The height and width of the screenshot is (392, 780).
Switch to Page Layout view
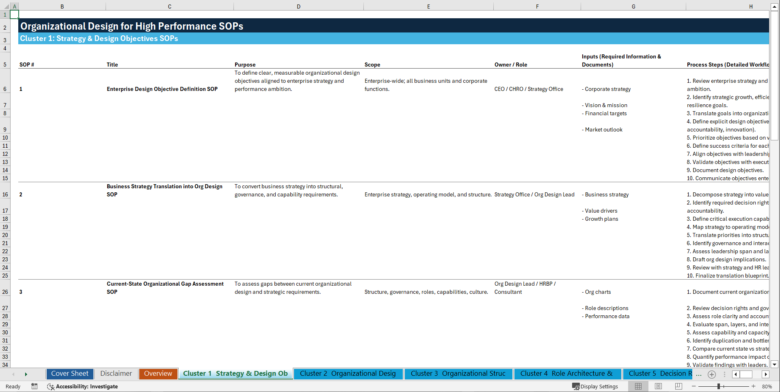[x=658, y=386]
